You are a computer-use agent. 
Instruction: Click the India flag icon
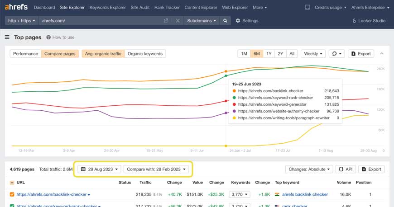[x=277, y=194]
